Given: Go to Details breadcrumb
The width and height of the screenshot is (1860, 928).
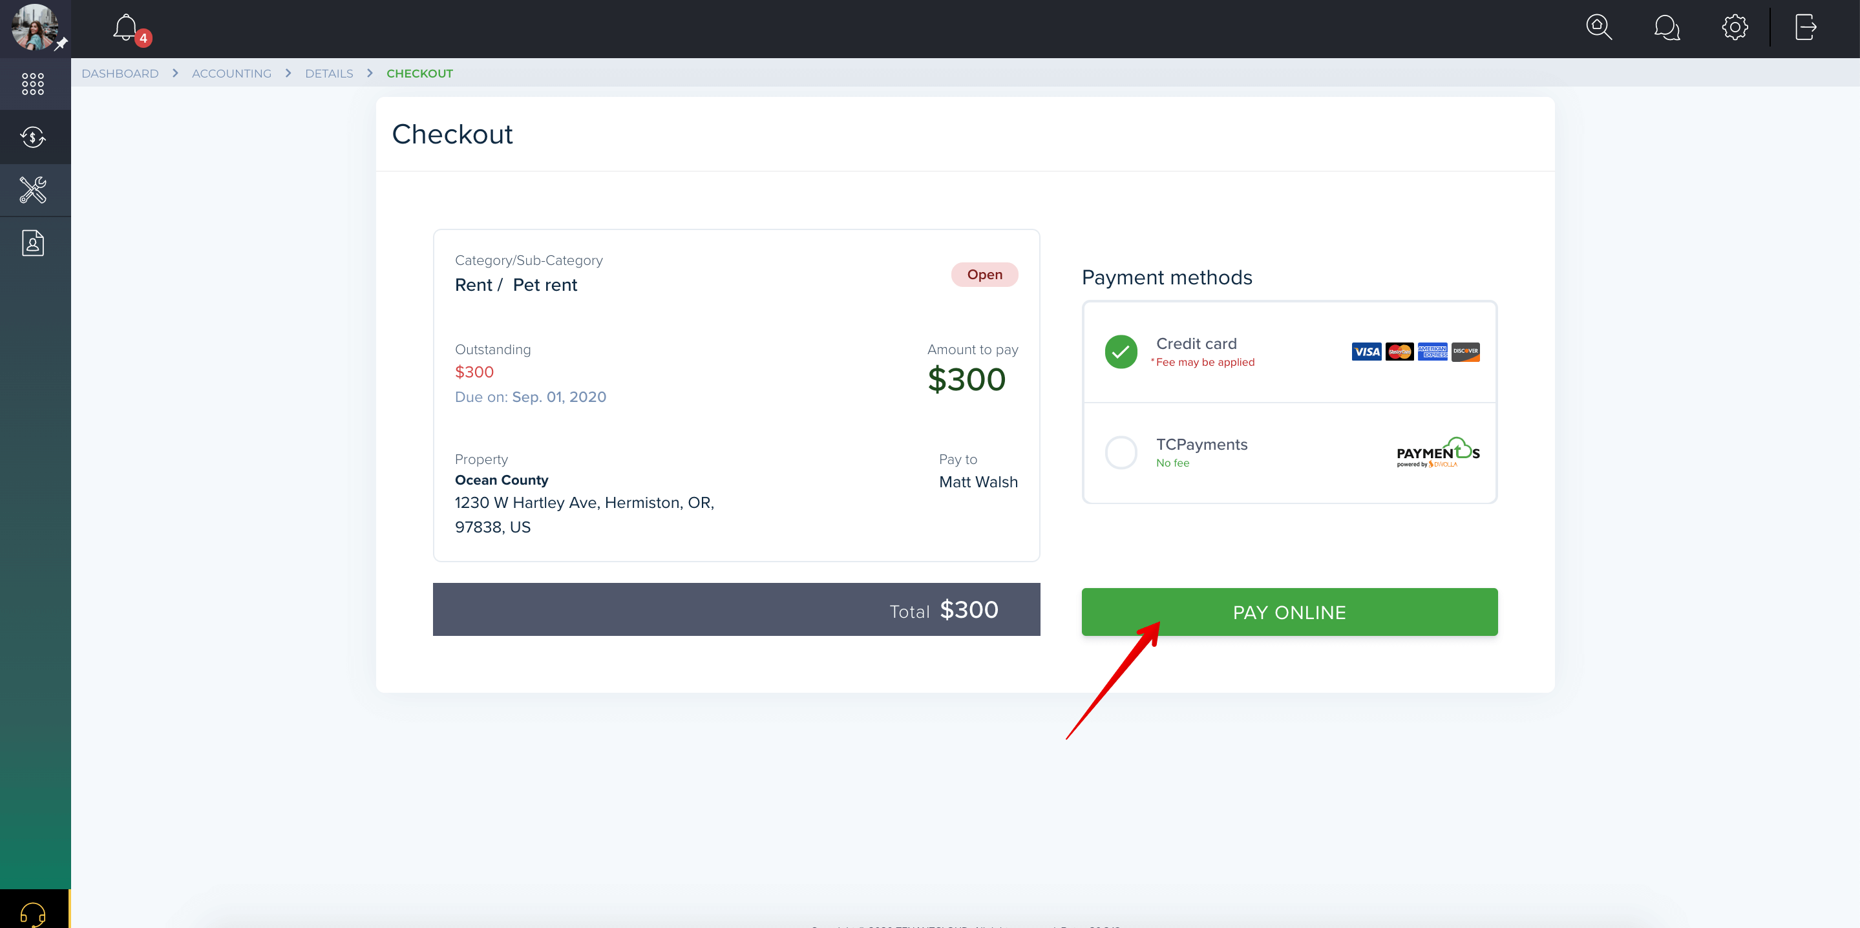Looking at the screenshot, I should [329, 73].
